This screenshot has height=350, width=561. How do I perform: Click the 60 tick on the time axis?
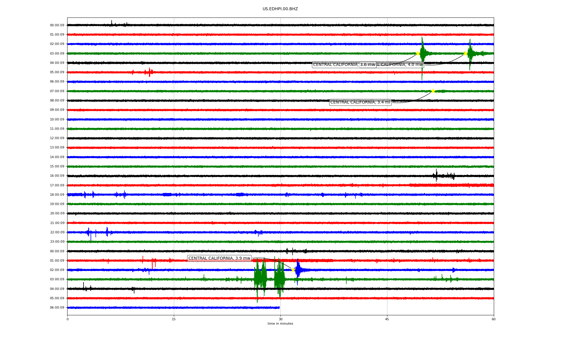[x=494, y=319]
